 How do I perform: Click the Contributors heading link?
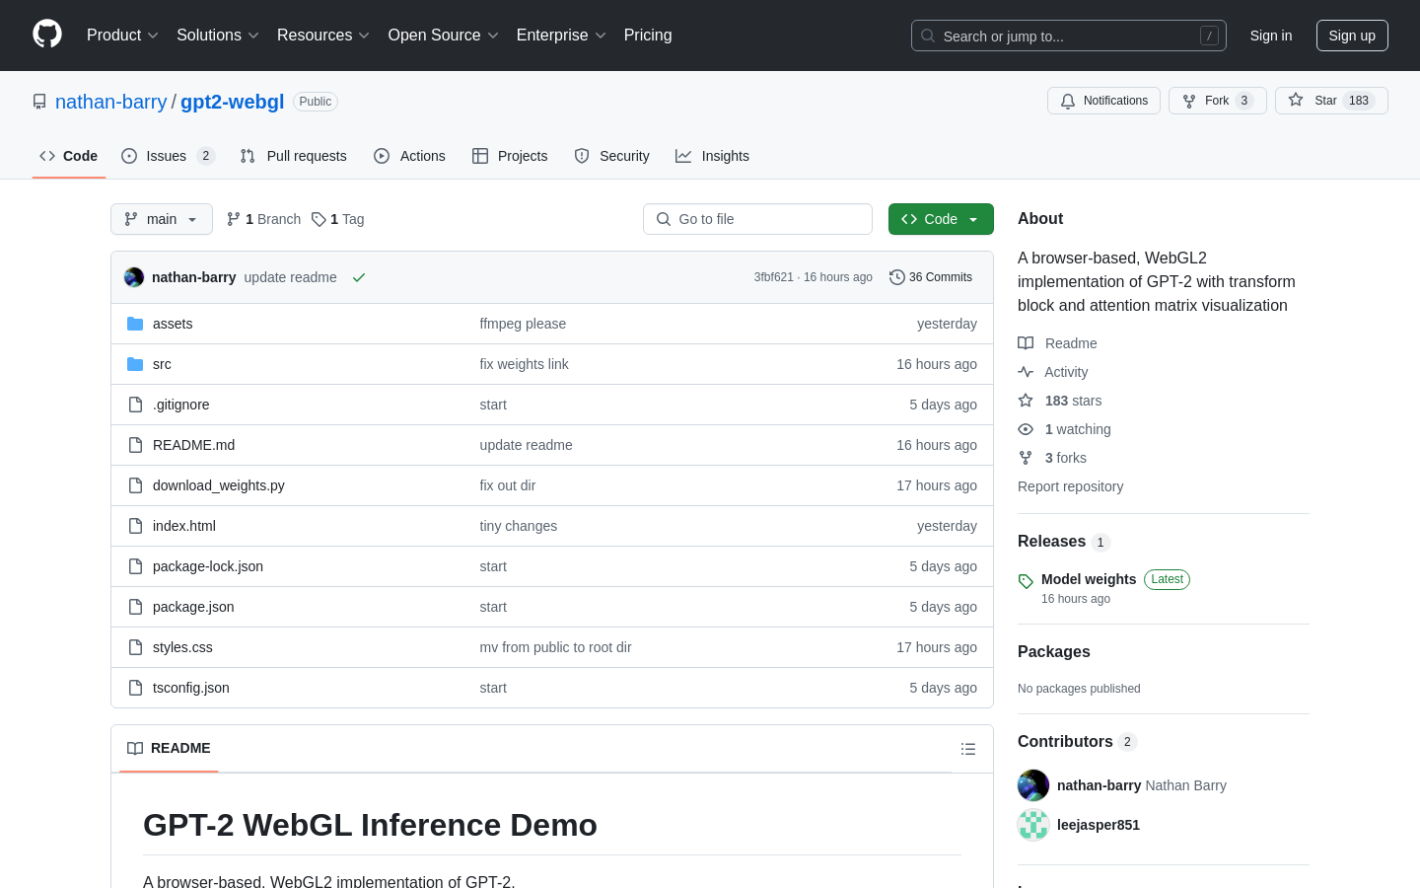[1065, 742]
